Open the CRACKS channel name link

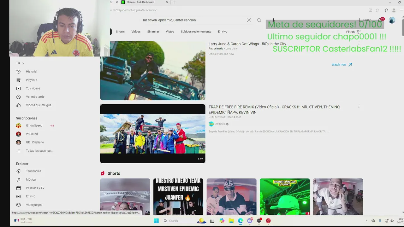[220, 124]
